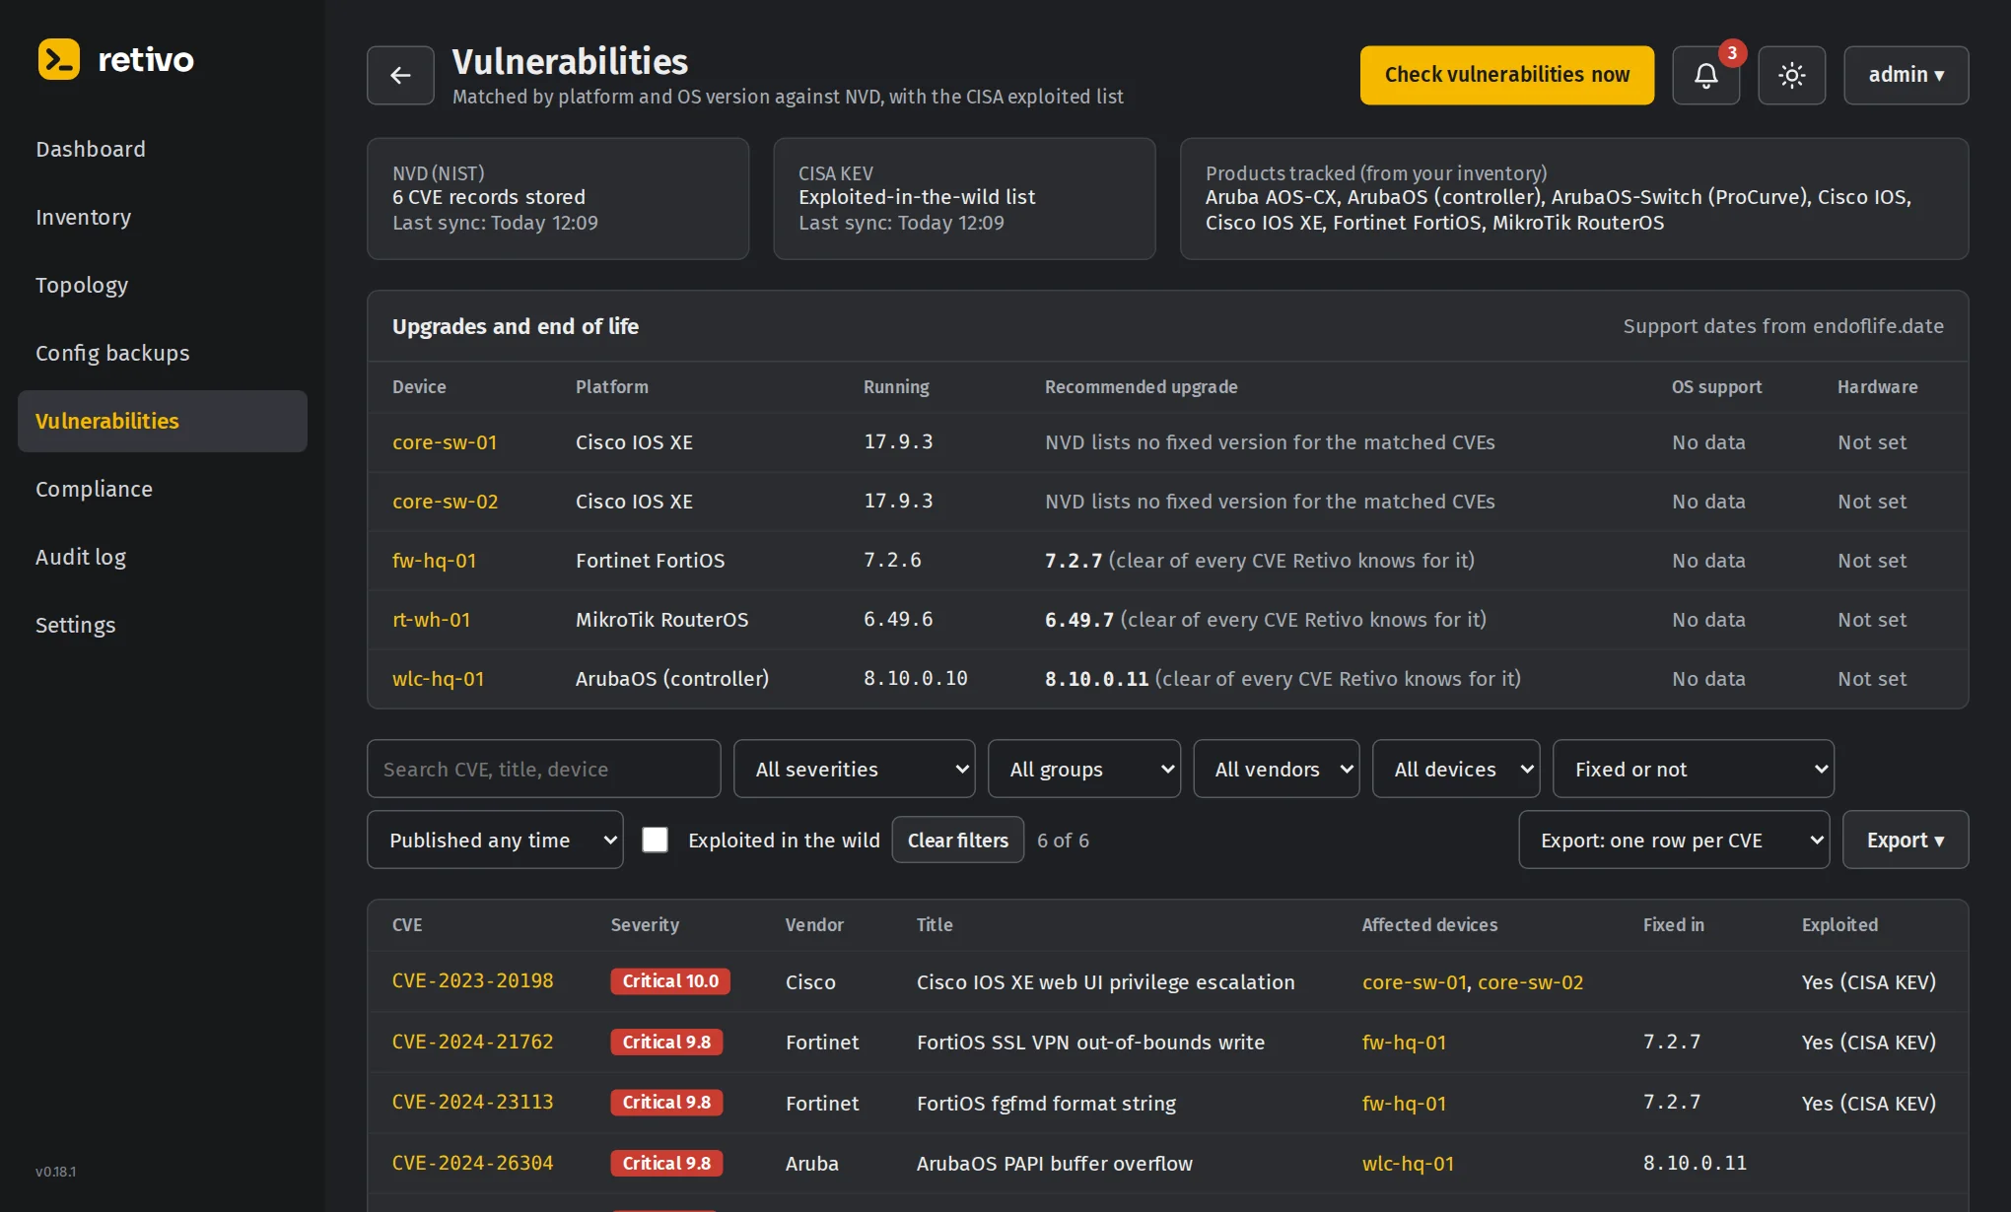Click the 7.2.7 recommended upgrade for fw-hq-01
Image resolution: width=2011 pixels, height=1212 pixels.
[x=1074, y=561]
